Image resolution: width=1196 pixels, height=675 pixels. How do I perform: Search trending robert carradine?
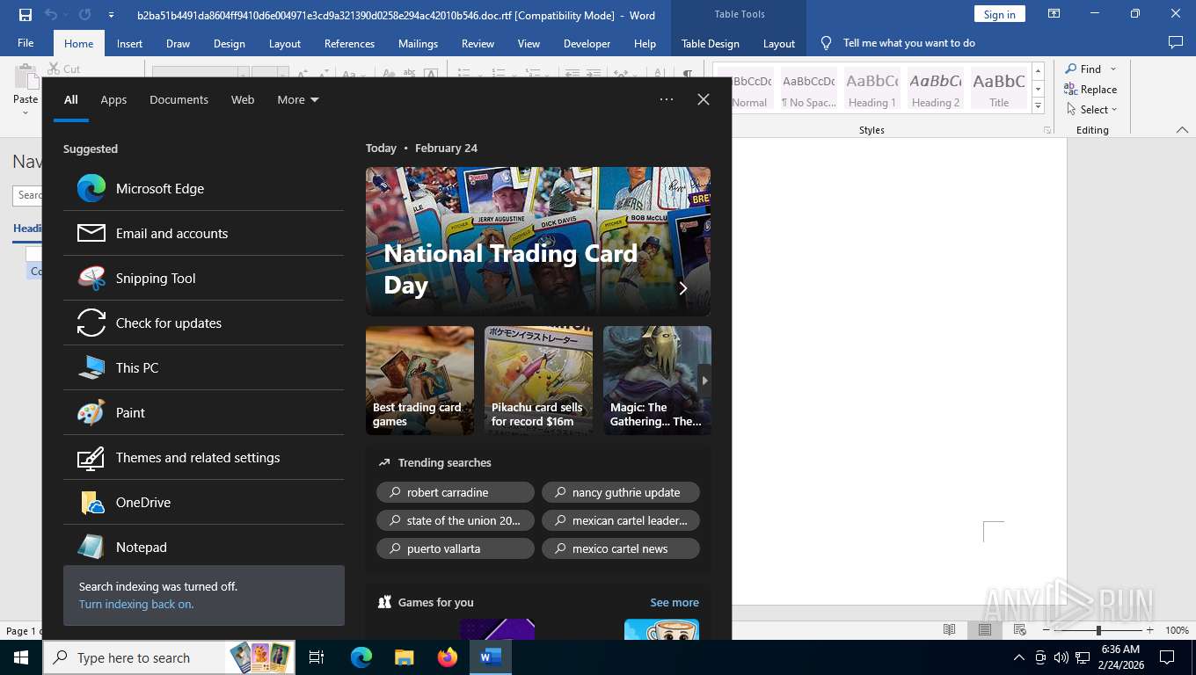tap(456, 492)
